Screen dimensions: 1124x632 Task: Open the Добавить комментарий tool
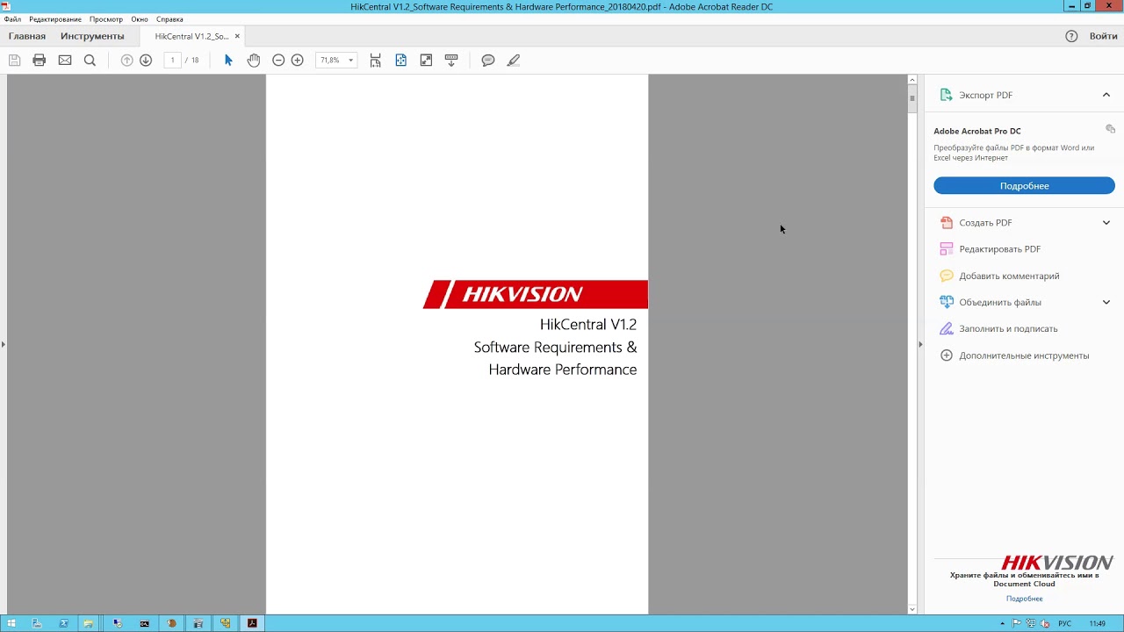[1009, 276]
